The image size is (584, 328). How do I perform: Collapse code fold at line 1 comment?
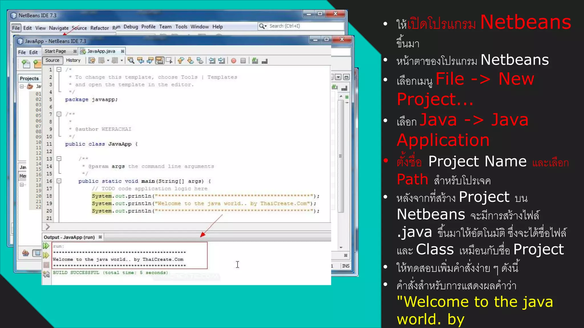(59, 69)
